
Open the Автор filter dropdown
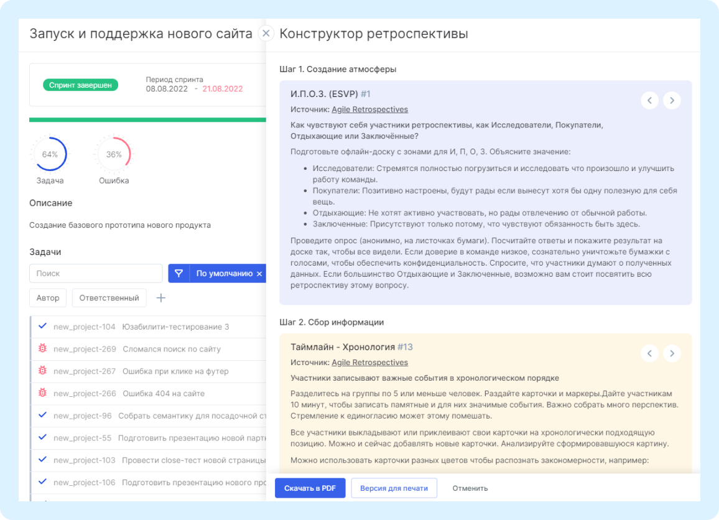[48, 298]
